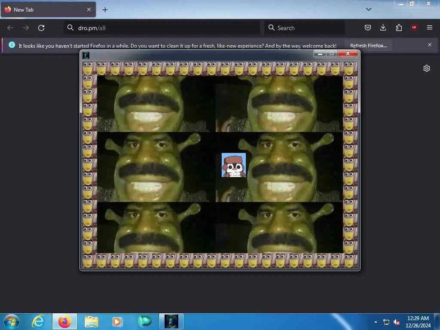Open the Firefox downloads panel
Screen dimensions: 440x330
[383, 27]
